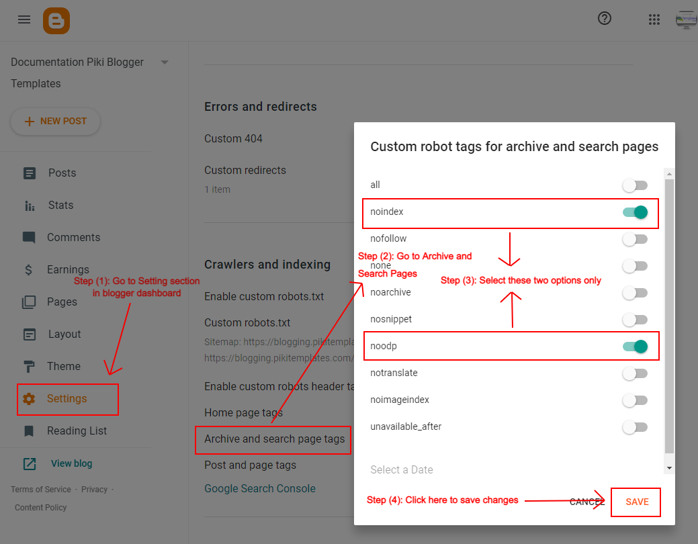Screen dimensions: 698x544
Task: Click the Theme paint roller icon
Action: (28, 367)
